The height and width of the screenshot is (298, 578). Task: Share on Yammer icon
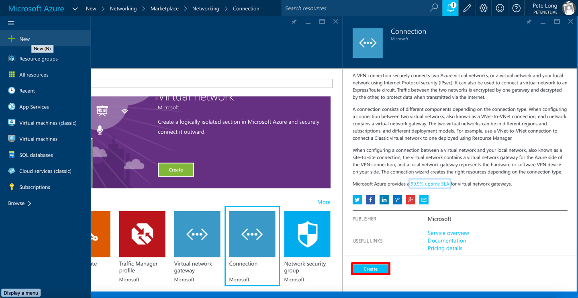(x=397, y=200)
